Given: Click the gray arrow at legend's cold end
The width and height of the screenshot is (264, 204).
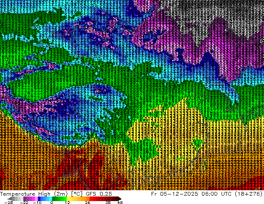Looking at the screenshot, I should (x=9, y=199).
